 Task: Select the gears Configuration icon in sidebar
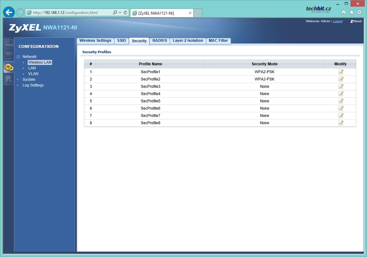[9, 67]
